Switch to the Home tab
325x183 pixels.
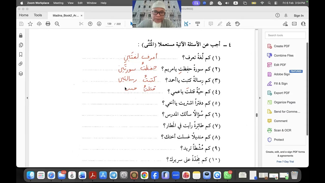[24, 15]
